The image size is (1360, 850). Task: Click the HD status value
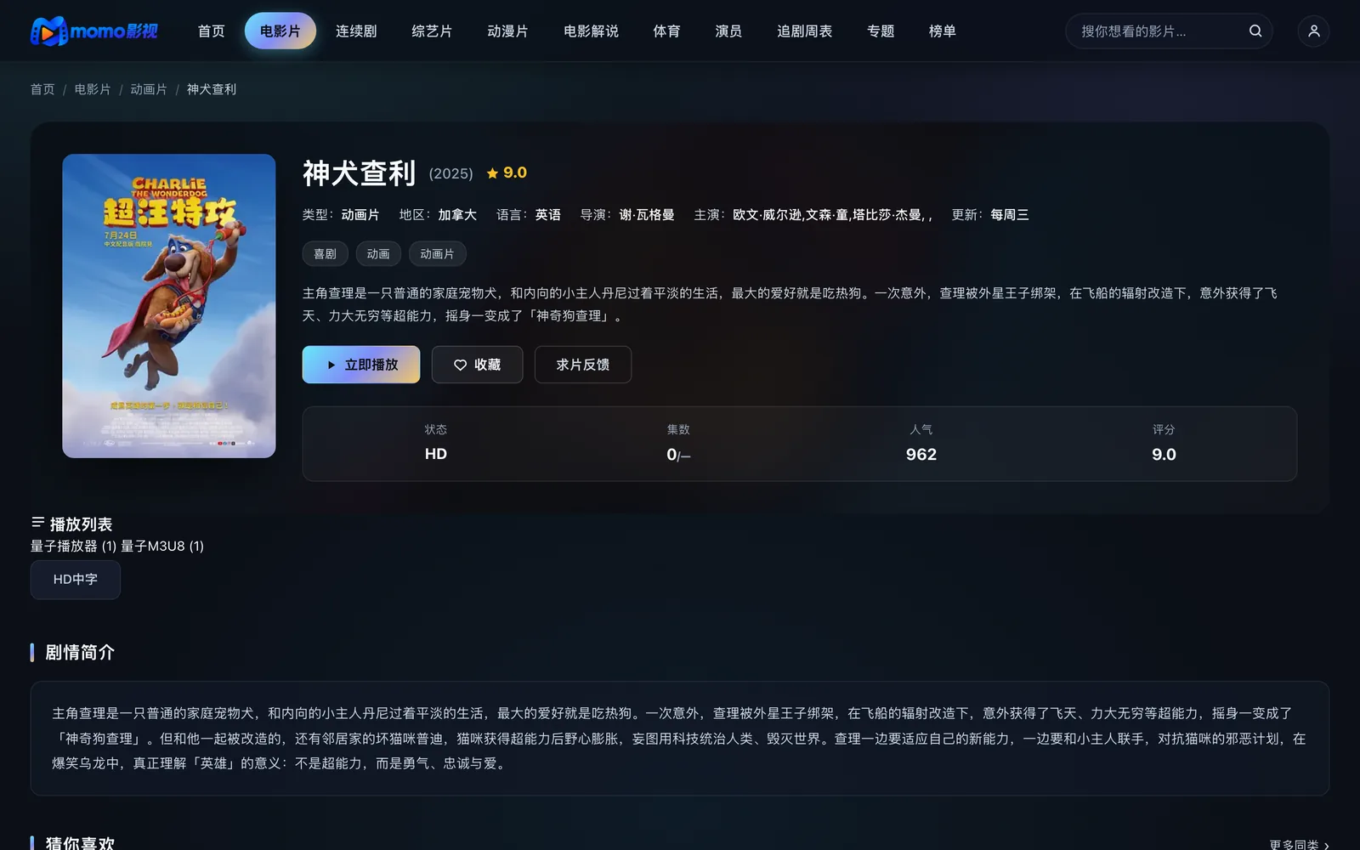coord(436,454)
